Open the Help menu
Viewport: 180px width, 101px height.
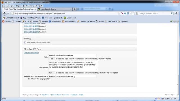(x=41, y=6)
